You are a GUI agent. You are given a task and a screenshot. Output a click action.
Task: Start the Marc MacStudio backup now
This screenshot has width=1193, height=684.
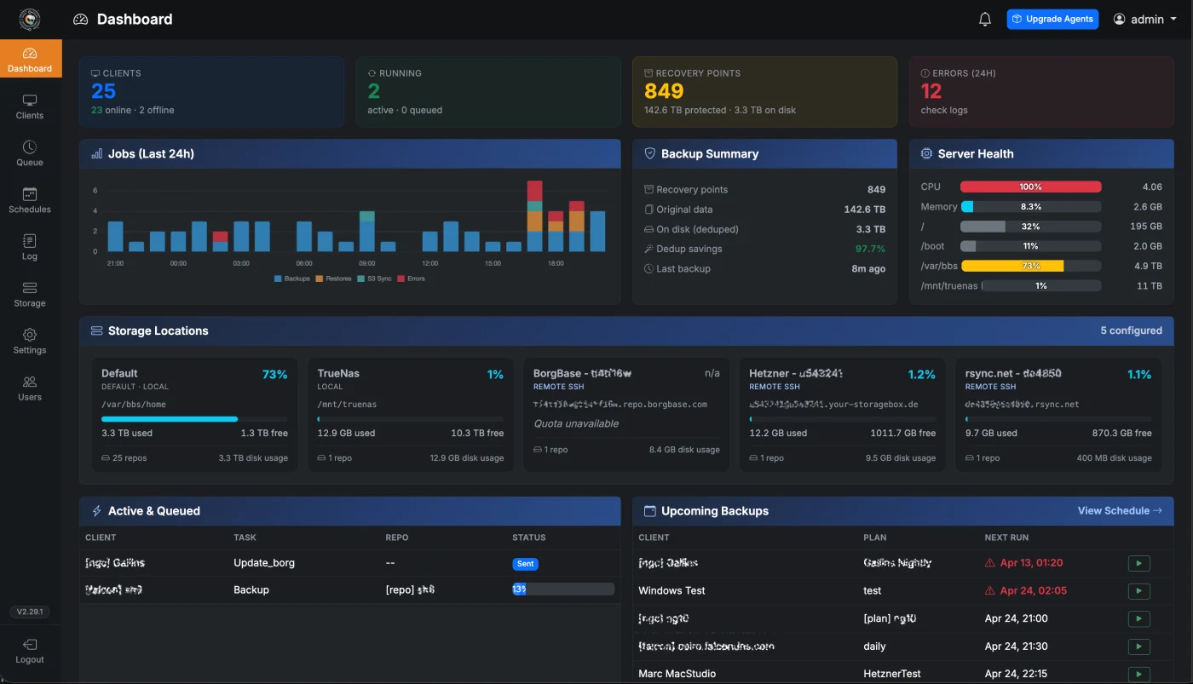pos(1138,674)
